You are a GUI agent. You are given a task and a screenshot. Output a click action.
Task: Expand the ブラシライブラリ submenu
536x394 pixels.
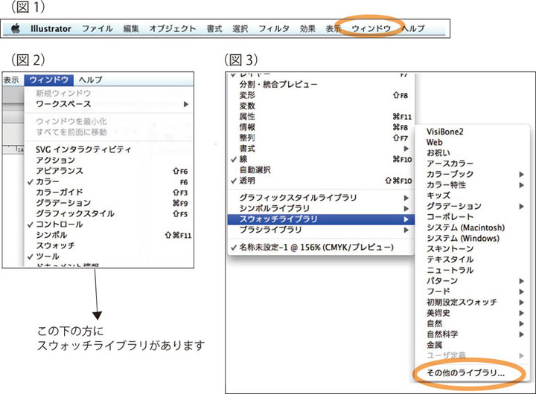tap(321, 230)
